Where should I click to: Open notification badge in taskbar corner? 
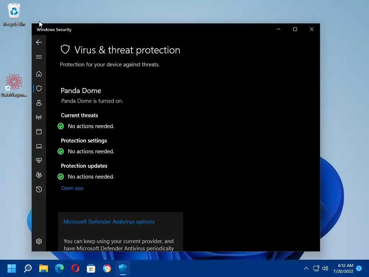[359, 268]
